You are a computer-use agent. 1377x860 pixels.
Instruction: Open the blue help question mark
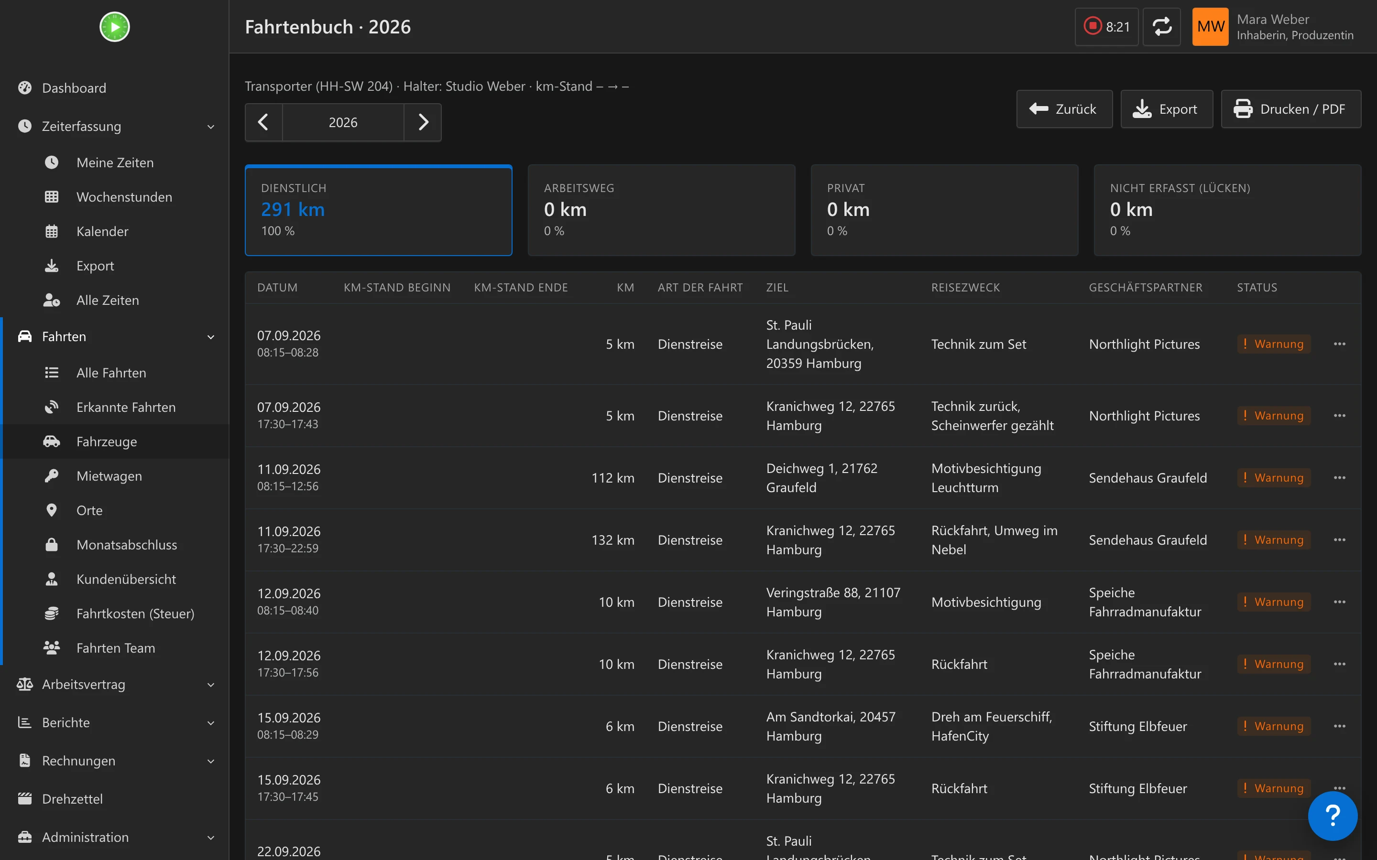[x=1332, y=816]
